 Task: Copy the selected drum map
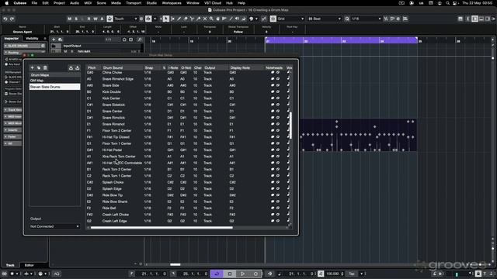pyautogui.click(x=39, y=67)
